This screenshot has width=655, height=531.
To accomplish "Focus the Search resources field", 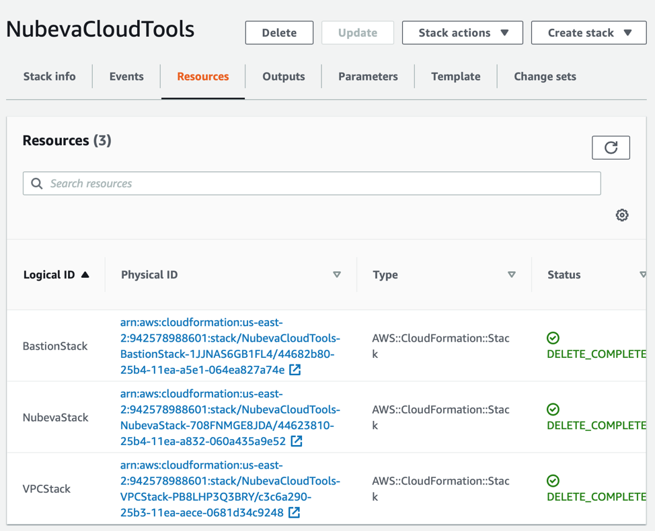I will pos(311,183).
